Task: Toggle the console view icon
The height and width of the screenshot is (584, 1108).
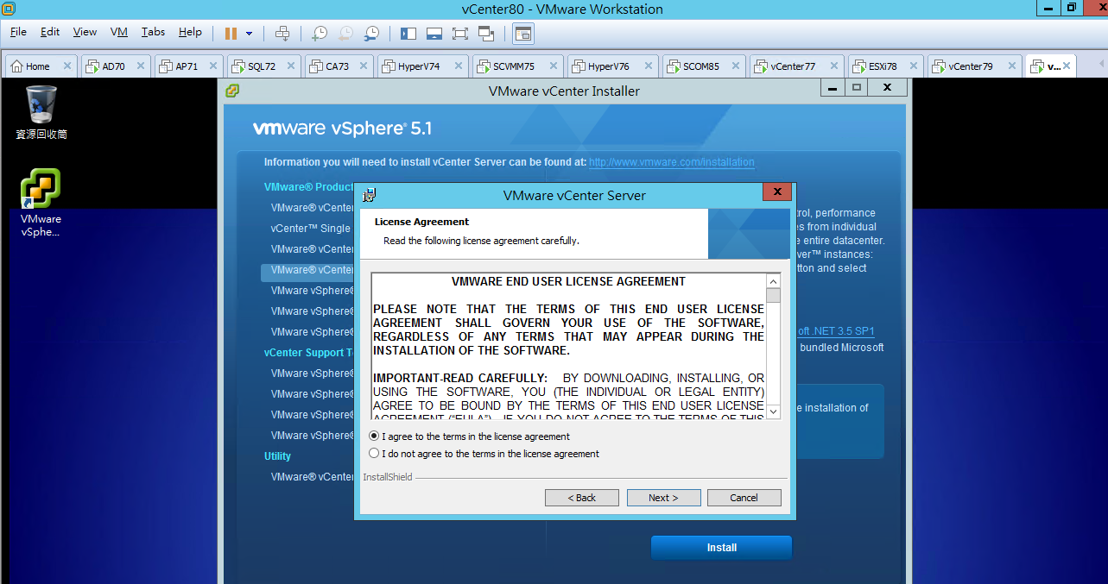Action: coord(522,33)
